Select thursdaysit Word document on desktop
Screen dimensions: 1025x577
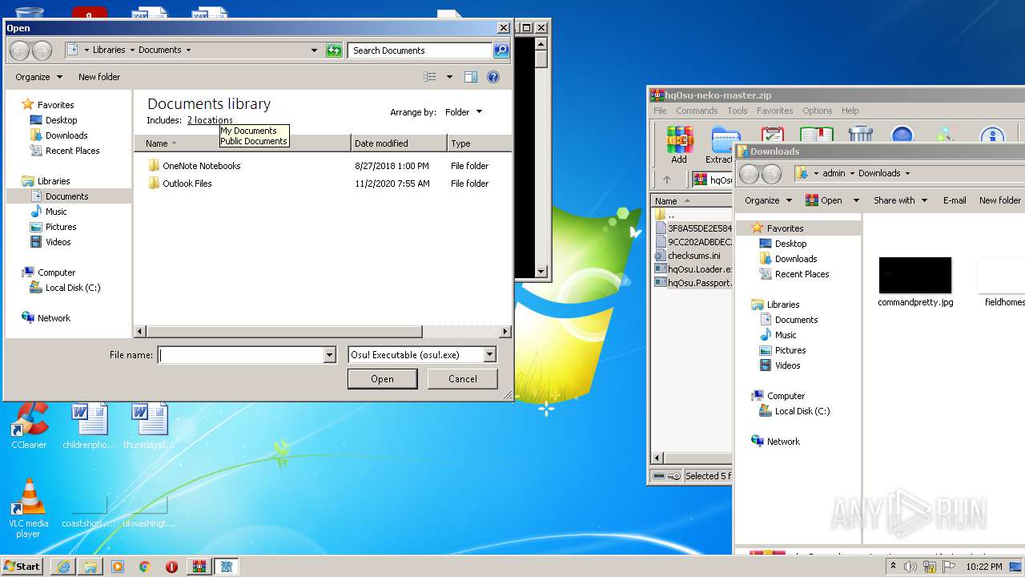tap(150, 425)
